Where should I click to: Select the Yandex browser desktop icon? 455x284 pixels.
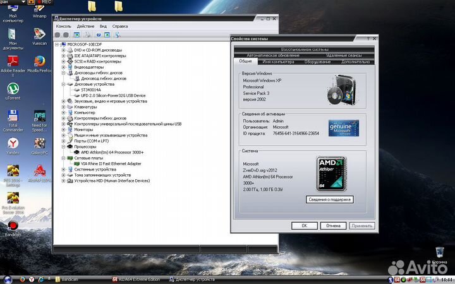13,146
